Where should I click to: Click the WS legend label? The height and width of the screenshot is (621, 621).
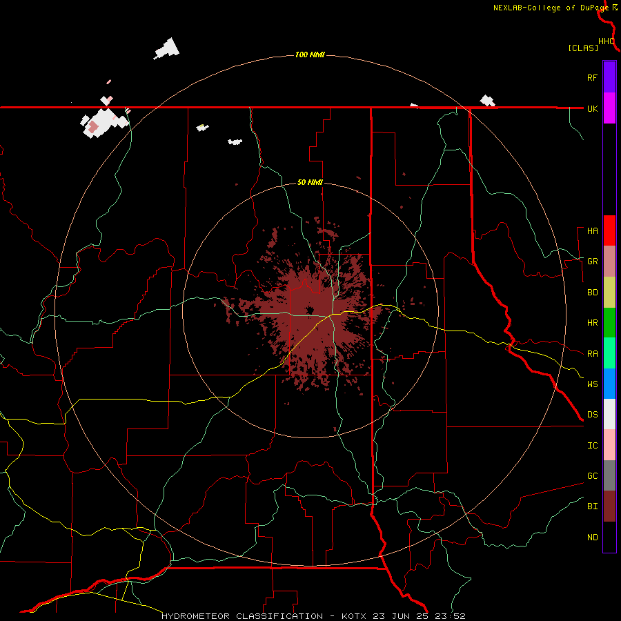click(592, 384)
